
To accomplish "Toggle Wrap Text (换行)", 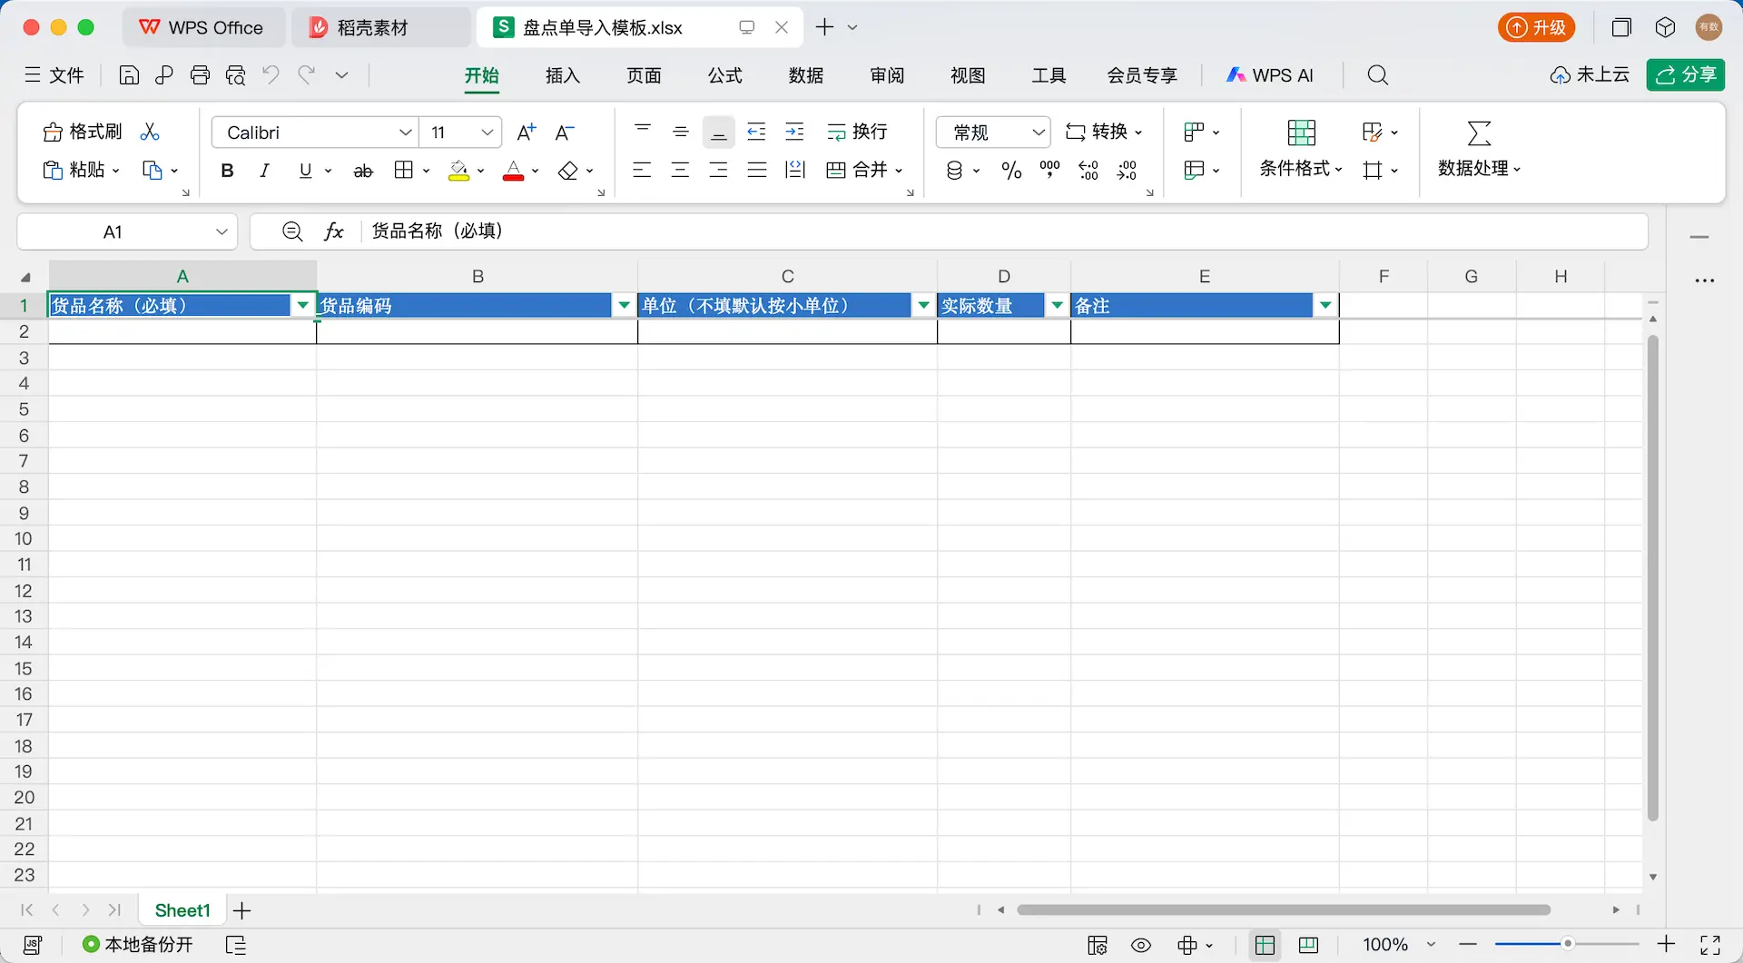I will pyautogui.click(x=857, y=133).
